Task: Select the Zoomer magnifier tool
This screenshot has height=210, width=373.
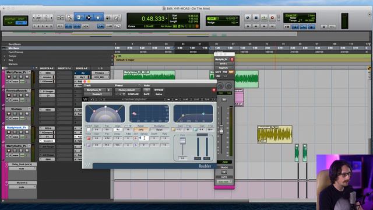Action: [x=69, y=17]
